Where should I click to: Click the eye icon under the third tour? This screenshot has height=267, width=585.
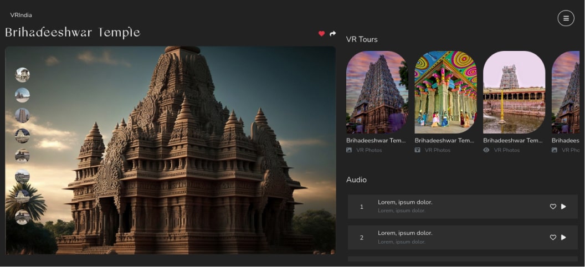tap(486, 150)
